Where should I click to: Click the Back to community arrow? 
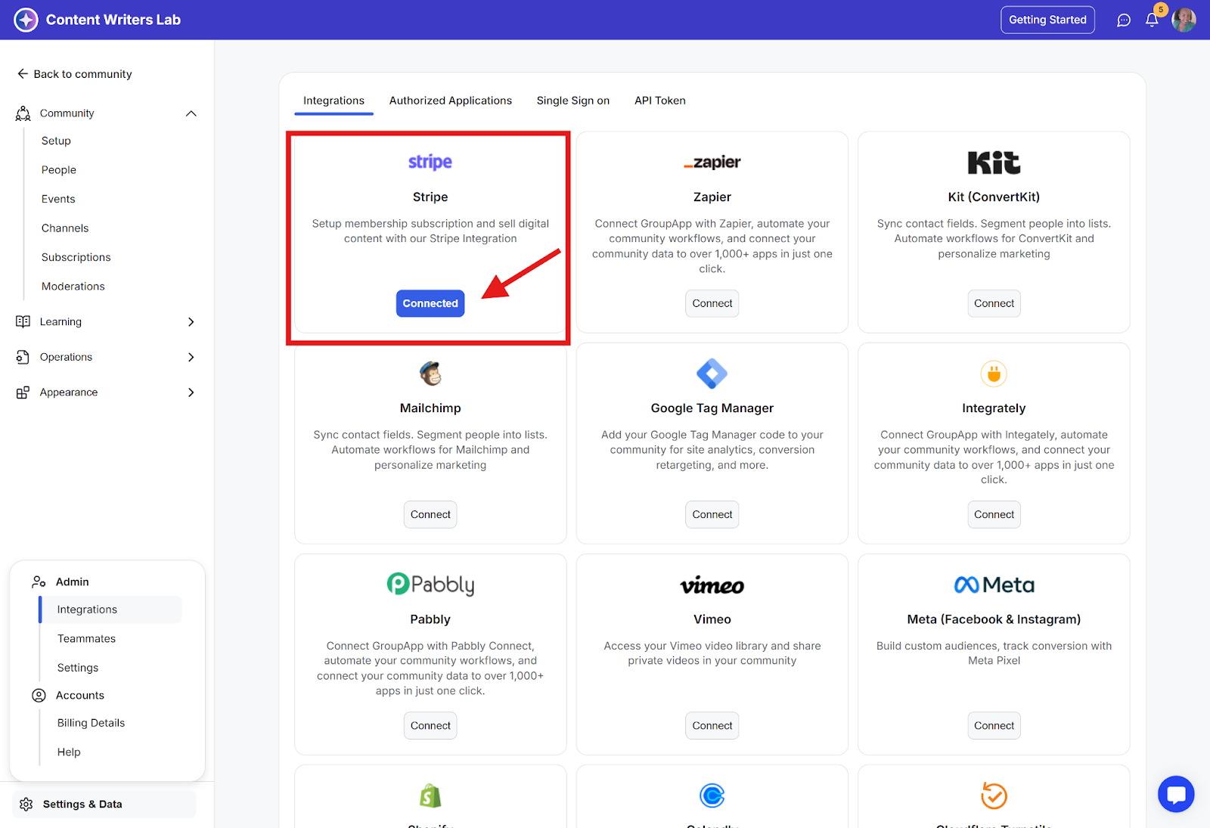[x=23, y=73]
